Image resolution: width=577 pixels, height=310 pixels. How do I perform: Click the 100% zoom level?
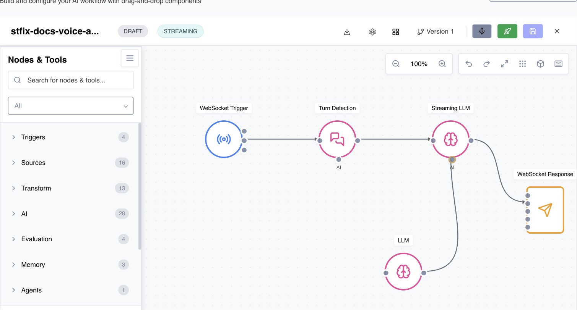(419, 64)
